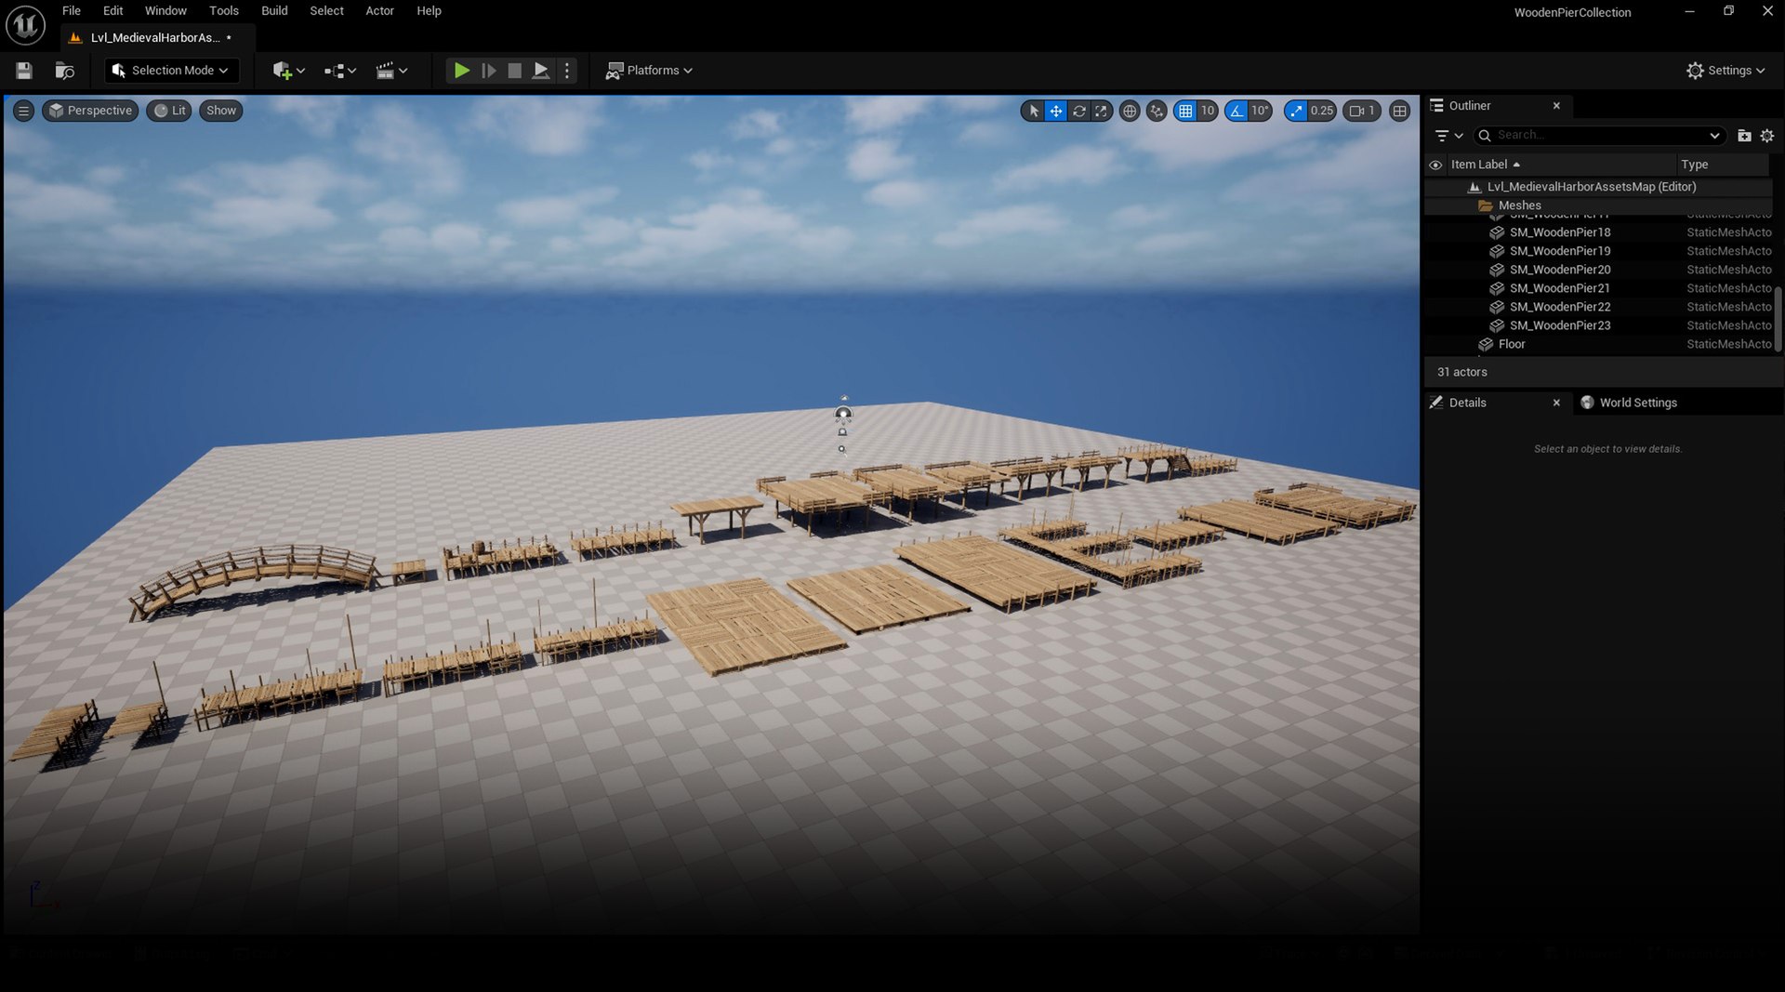Activate the Translate move gizmo tool
This screenshot has width=1785, height=992.
tap(1056, 111)
